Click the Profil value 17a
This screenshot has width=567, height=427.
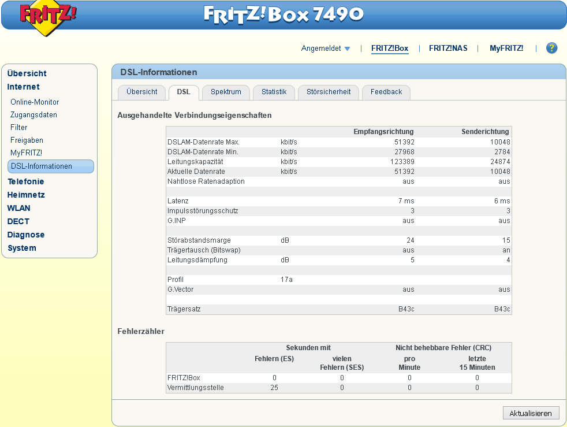pyautogui.click(x=286, y=279)
